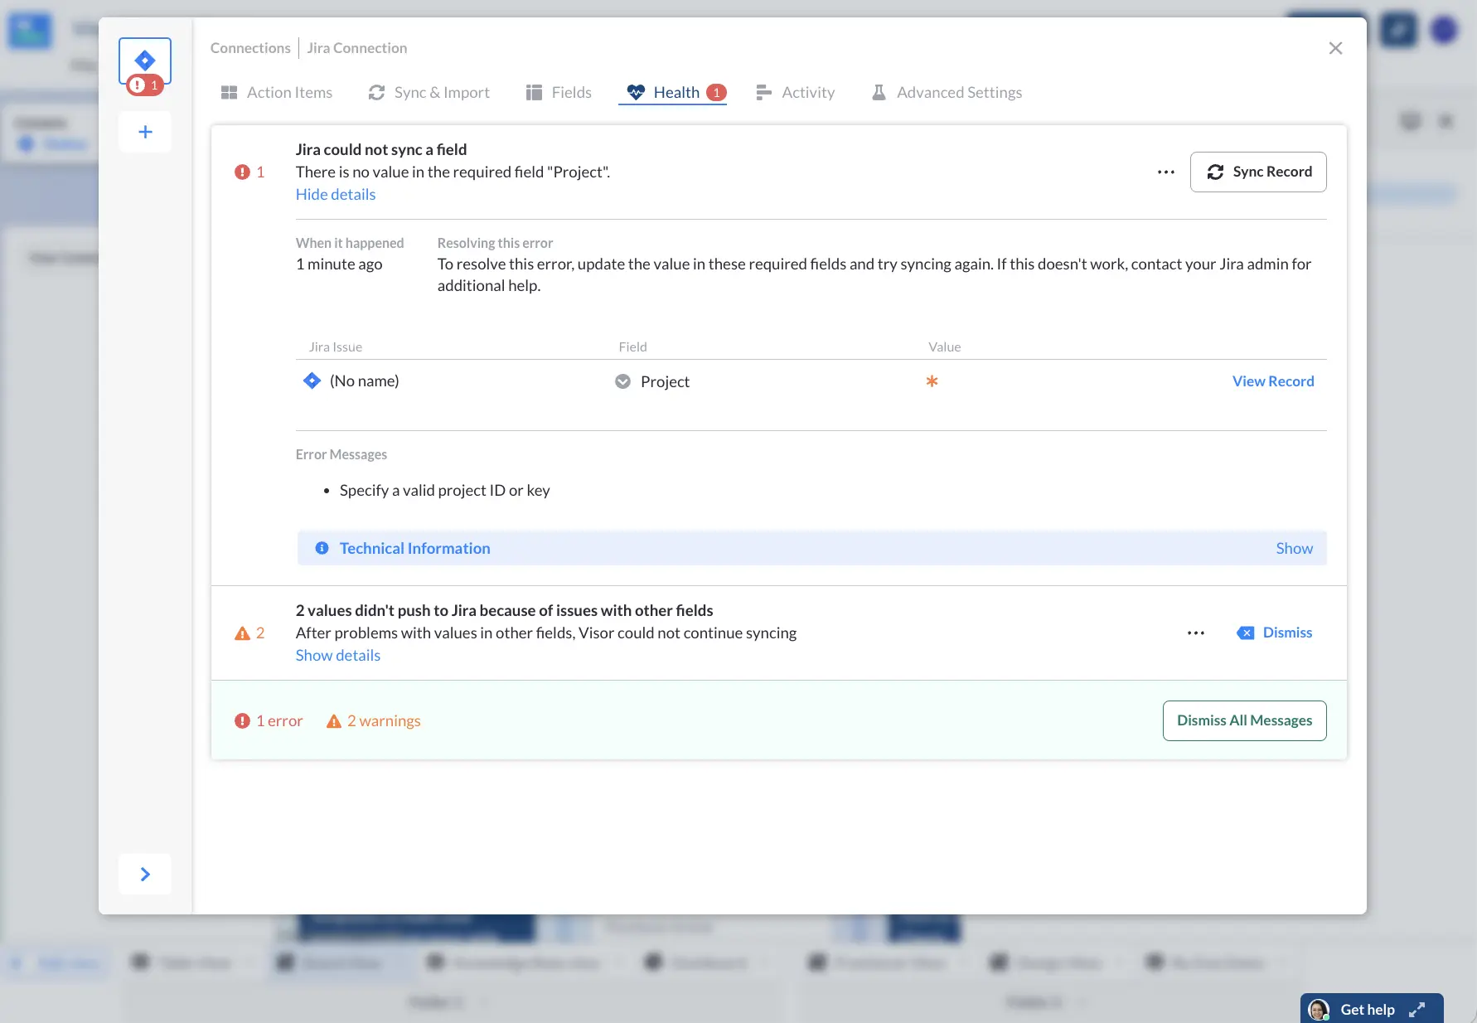Close the Jira Connection dialog
The height and width of the screenshot is (1023, 1477).
[x=1335, y=48]
